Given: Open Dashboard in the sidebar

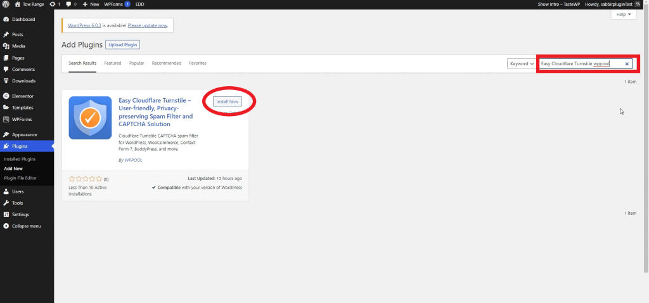Looking at the screenshot, I should 27,20.
